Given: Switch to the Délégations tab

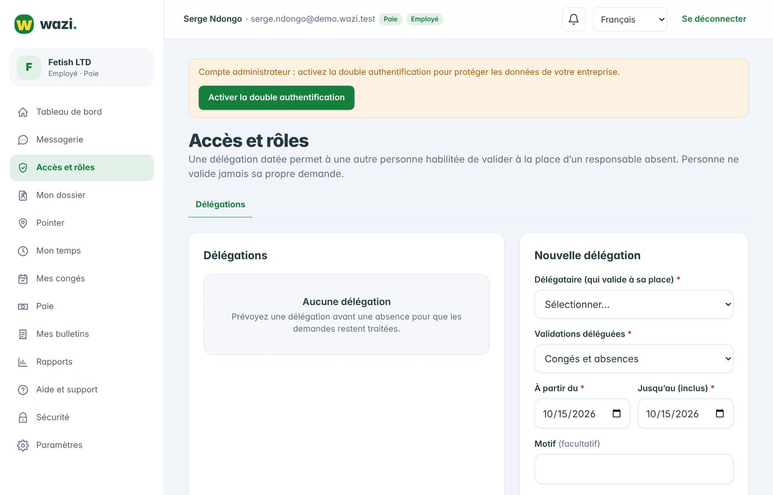Looking at the screenshot, I should [x=220, y=204].
